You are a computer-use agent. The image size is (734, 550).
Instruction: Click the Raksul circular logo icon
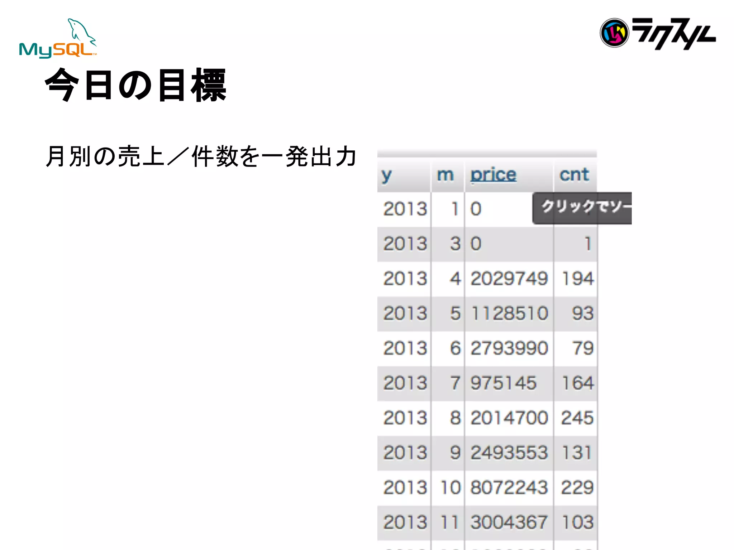tap(614, 33)
